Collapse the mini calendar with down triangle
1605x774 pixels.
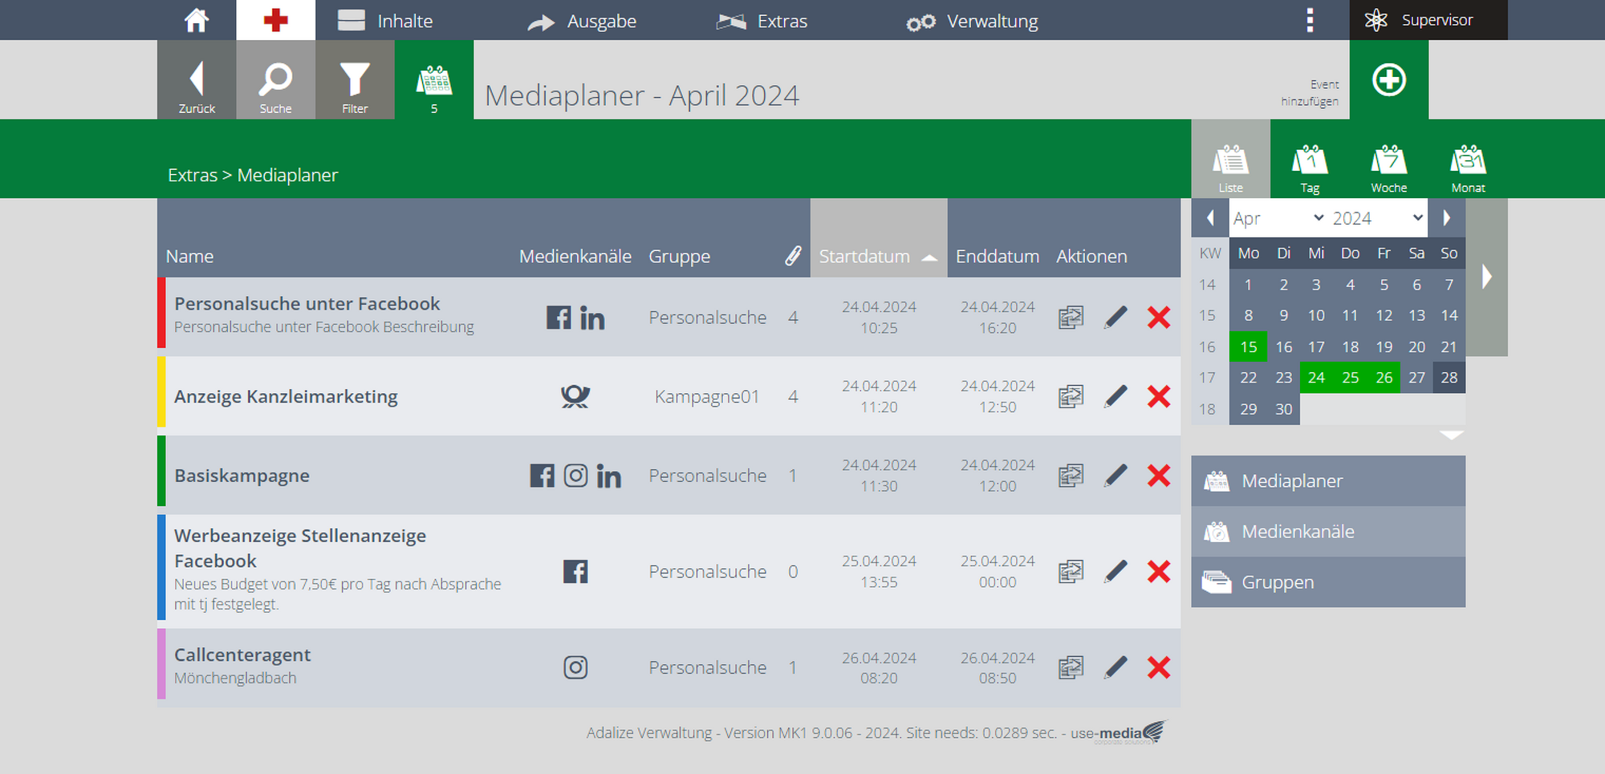coord(1452,435)
